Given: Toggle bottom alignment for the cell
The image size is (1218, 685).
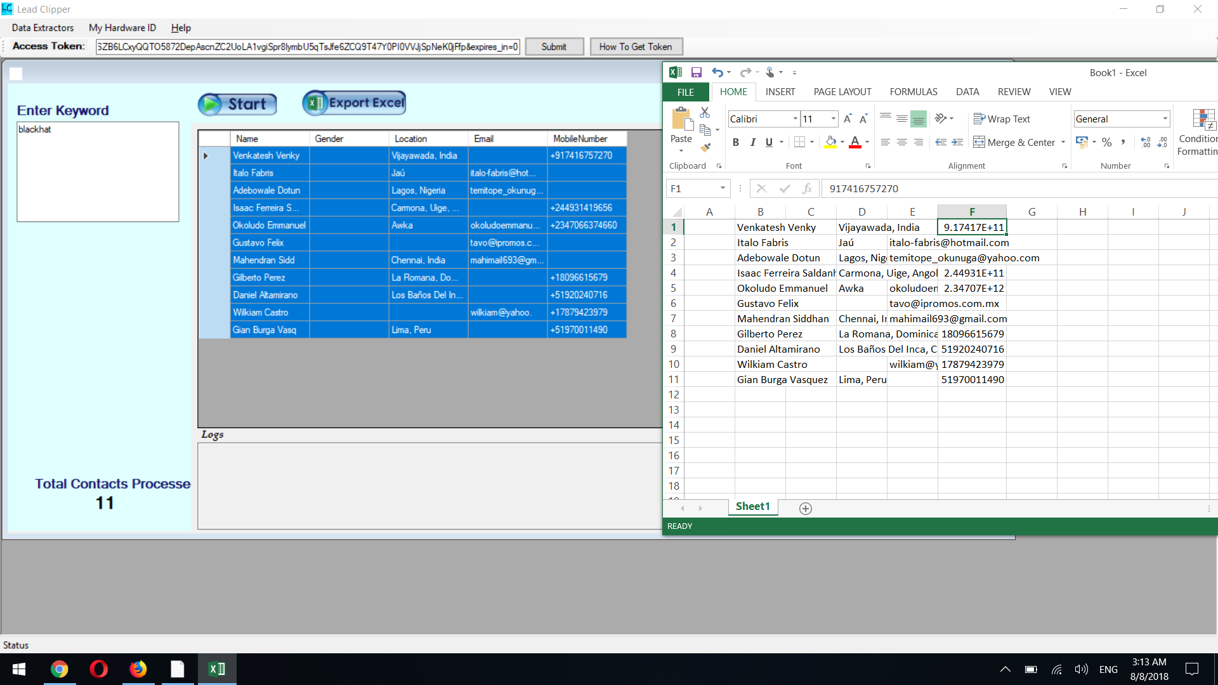Looking at the screenshot, I should (918, 118).
